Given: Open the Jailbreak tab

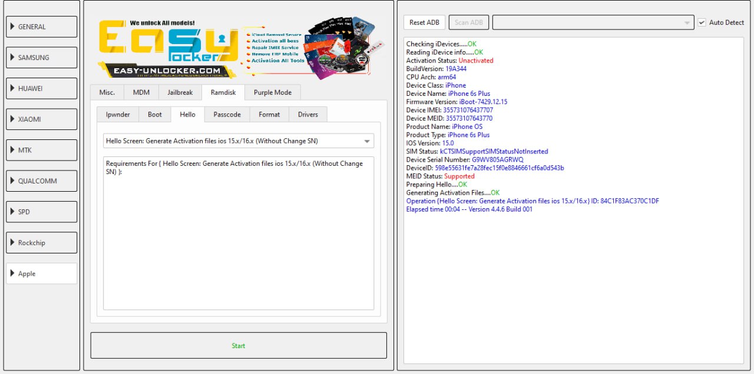Looking at the screenshot, I should 180,92.
